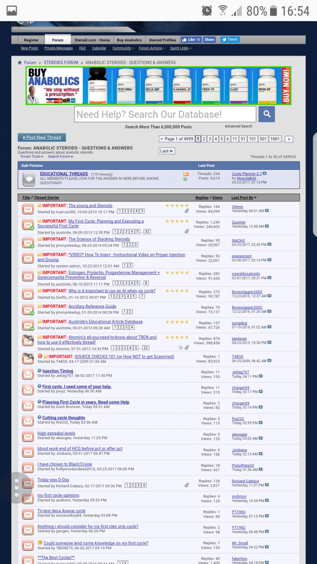Open the Forum Actions dropdown
Screen dimensions: 317x564
pyautogui.click(x=152, y=48)
